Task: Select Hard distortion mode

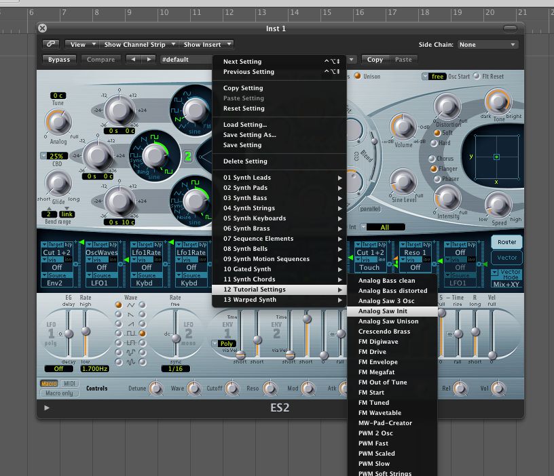Action: click(x=435, y=143)
